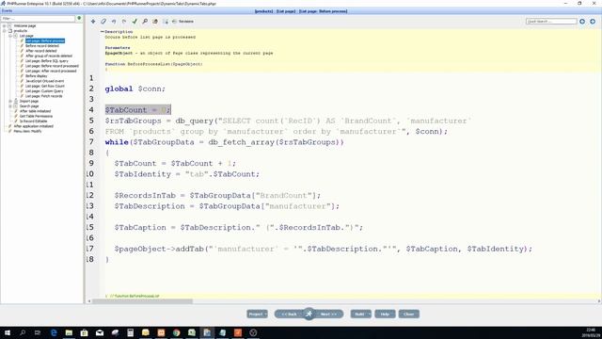This screenshot has height=339, width=602.
Task: Select 'Is Record Editable' event
Action: point(34,121)
